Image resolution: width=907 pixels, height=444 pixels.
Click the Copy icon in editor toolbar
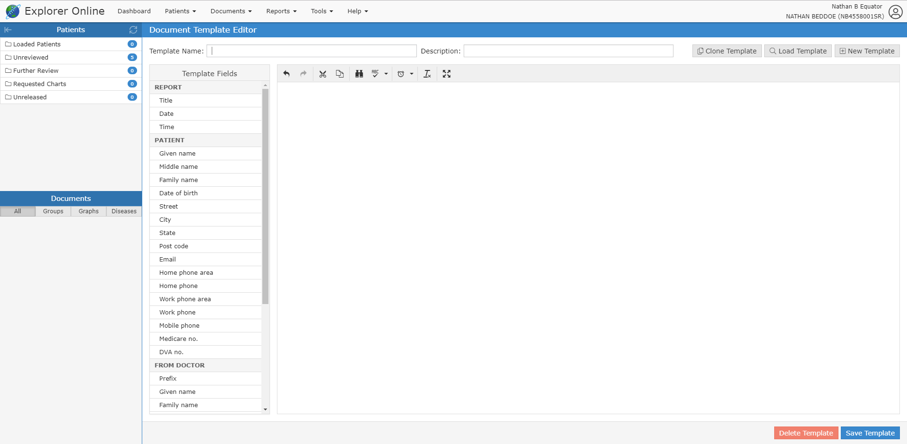[x=340, y=74]
